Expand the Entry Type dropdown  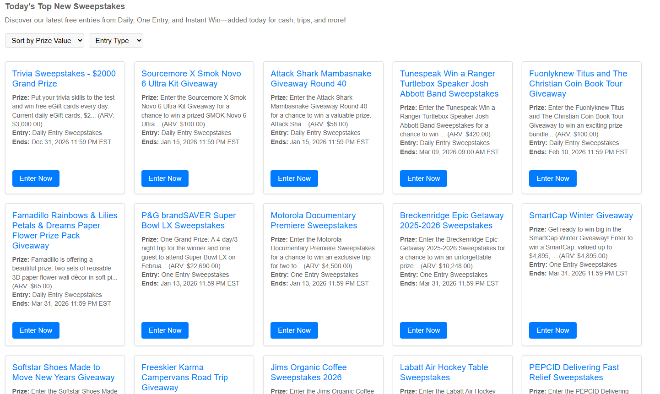pyautogui.click(x=116, y=41)
